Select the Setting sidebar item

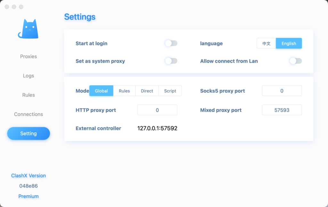29,133
